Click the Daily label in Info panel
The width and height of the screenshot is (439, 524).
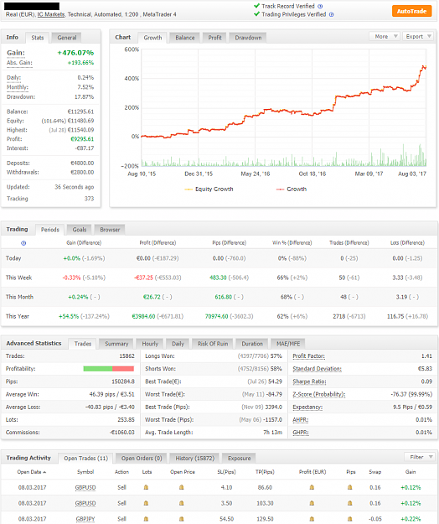pos(13,77)
